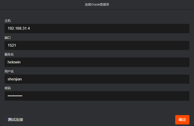Place cursor on port value 1521

(x=12, y=45)
